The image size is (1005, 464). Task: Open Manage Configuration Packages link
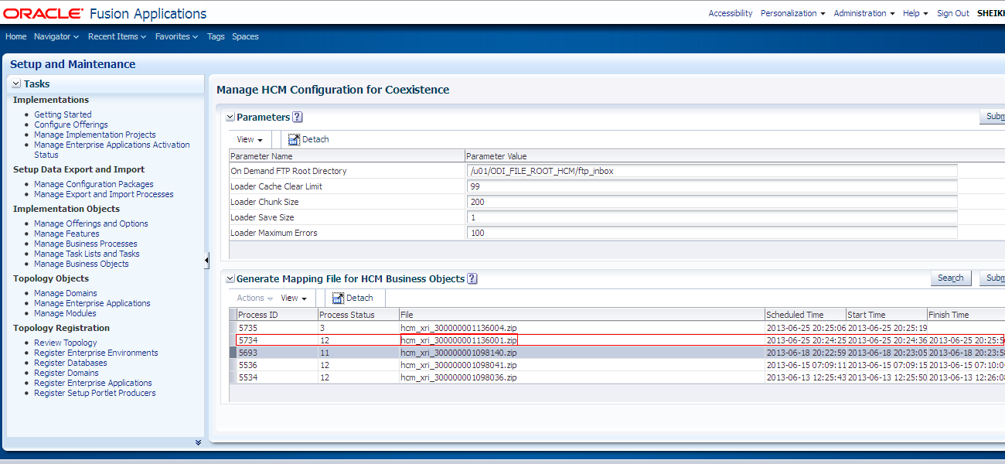click(x=94, y=184)
